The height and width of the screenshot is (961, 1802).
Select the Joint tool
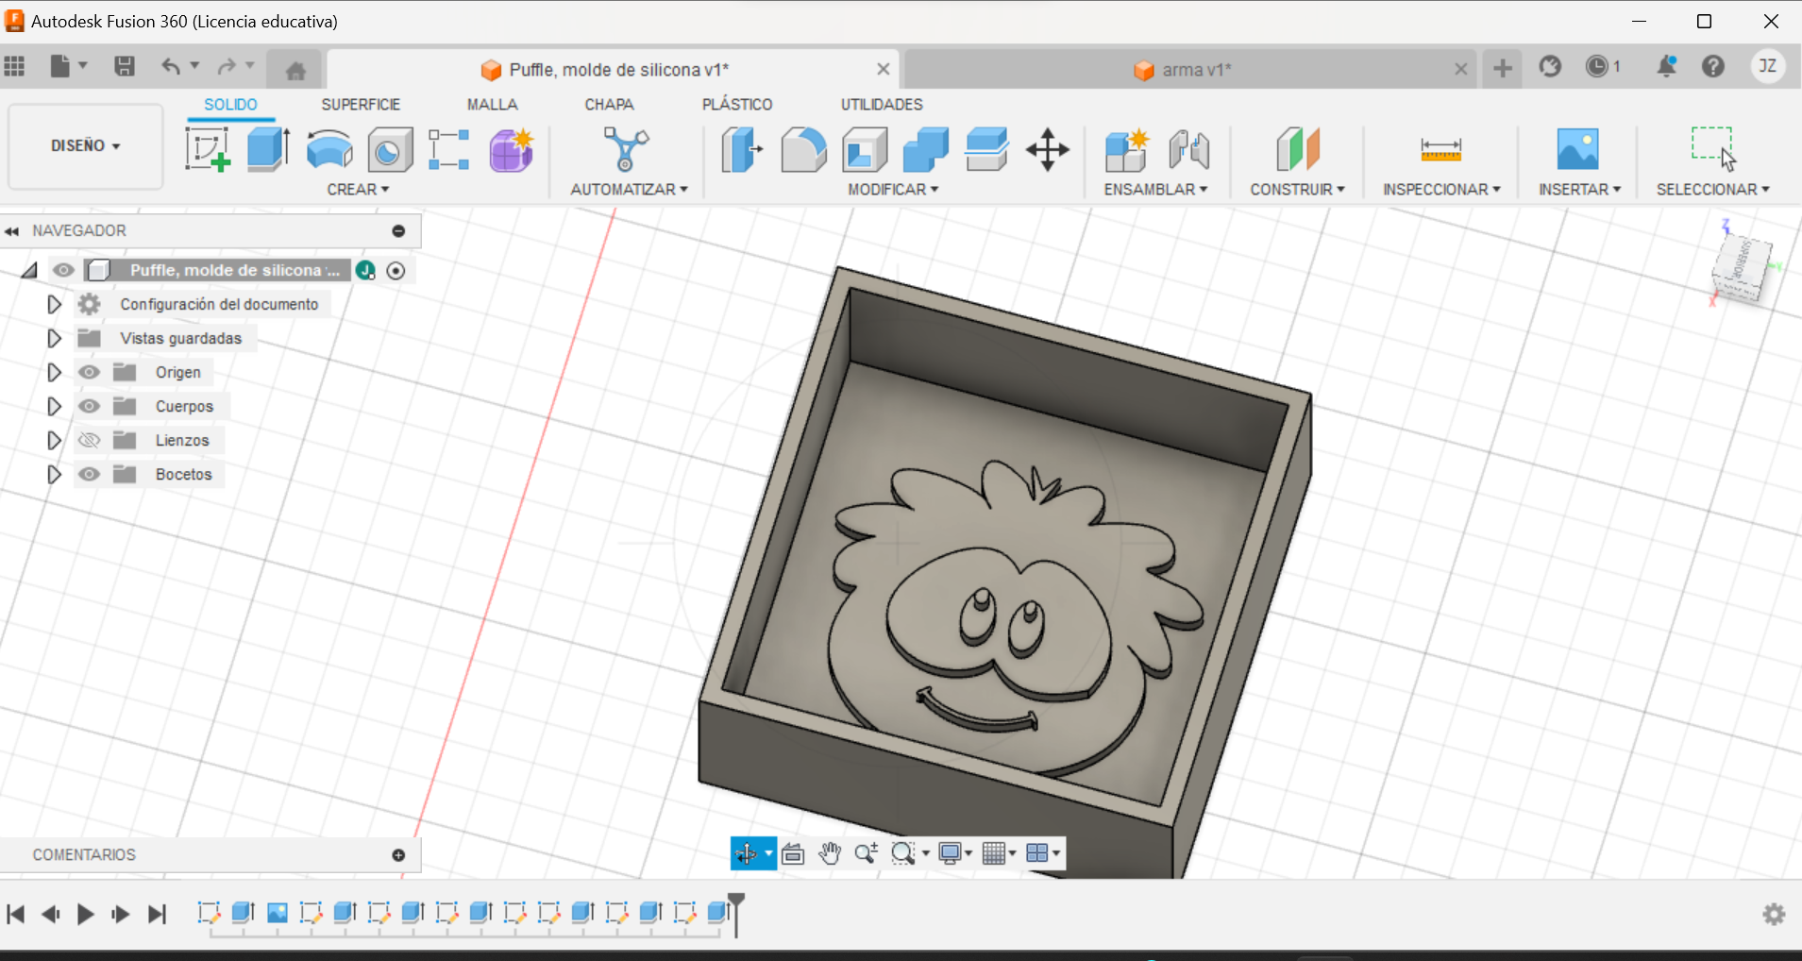coord(1188,149)
